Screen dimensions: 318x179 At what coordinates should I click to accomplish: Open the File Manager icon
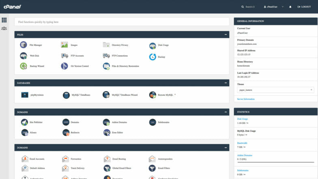point(24,45)
